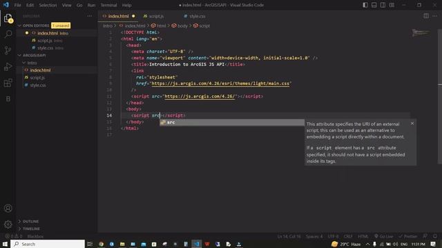442x248 pixels.
Task: Switch to the index.html editor tab
Action: coord(118,17)
